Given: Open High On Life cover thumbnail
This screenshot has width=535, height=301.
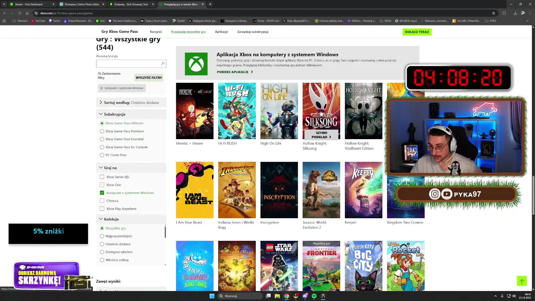Looking at the screenshot, I should (x=279, y=111).
